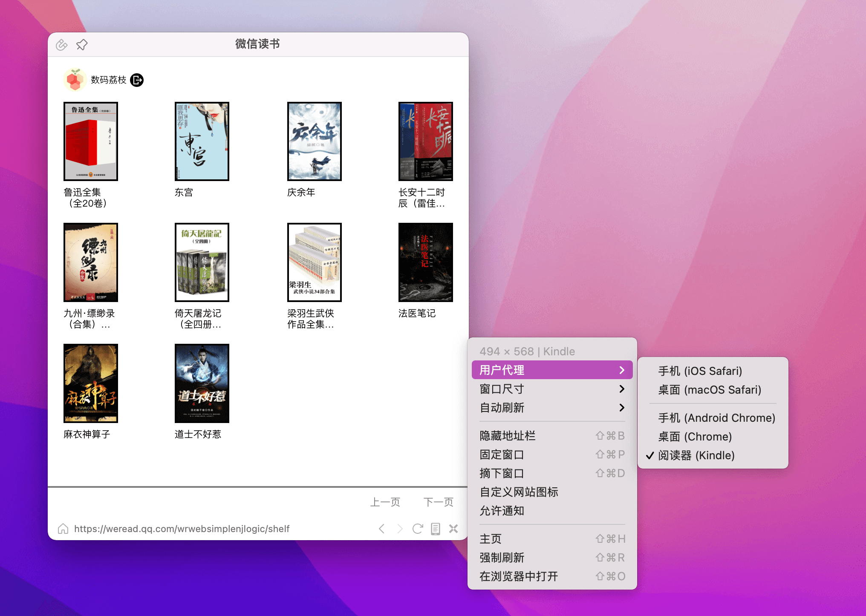This screenshot has height=616, width=866.
Task: Click the link grab icon at top left
Action: coord(61,44)
